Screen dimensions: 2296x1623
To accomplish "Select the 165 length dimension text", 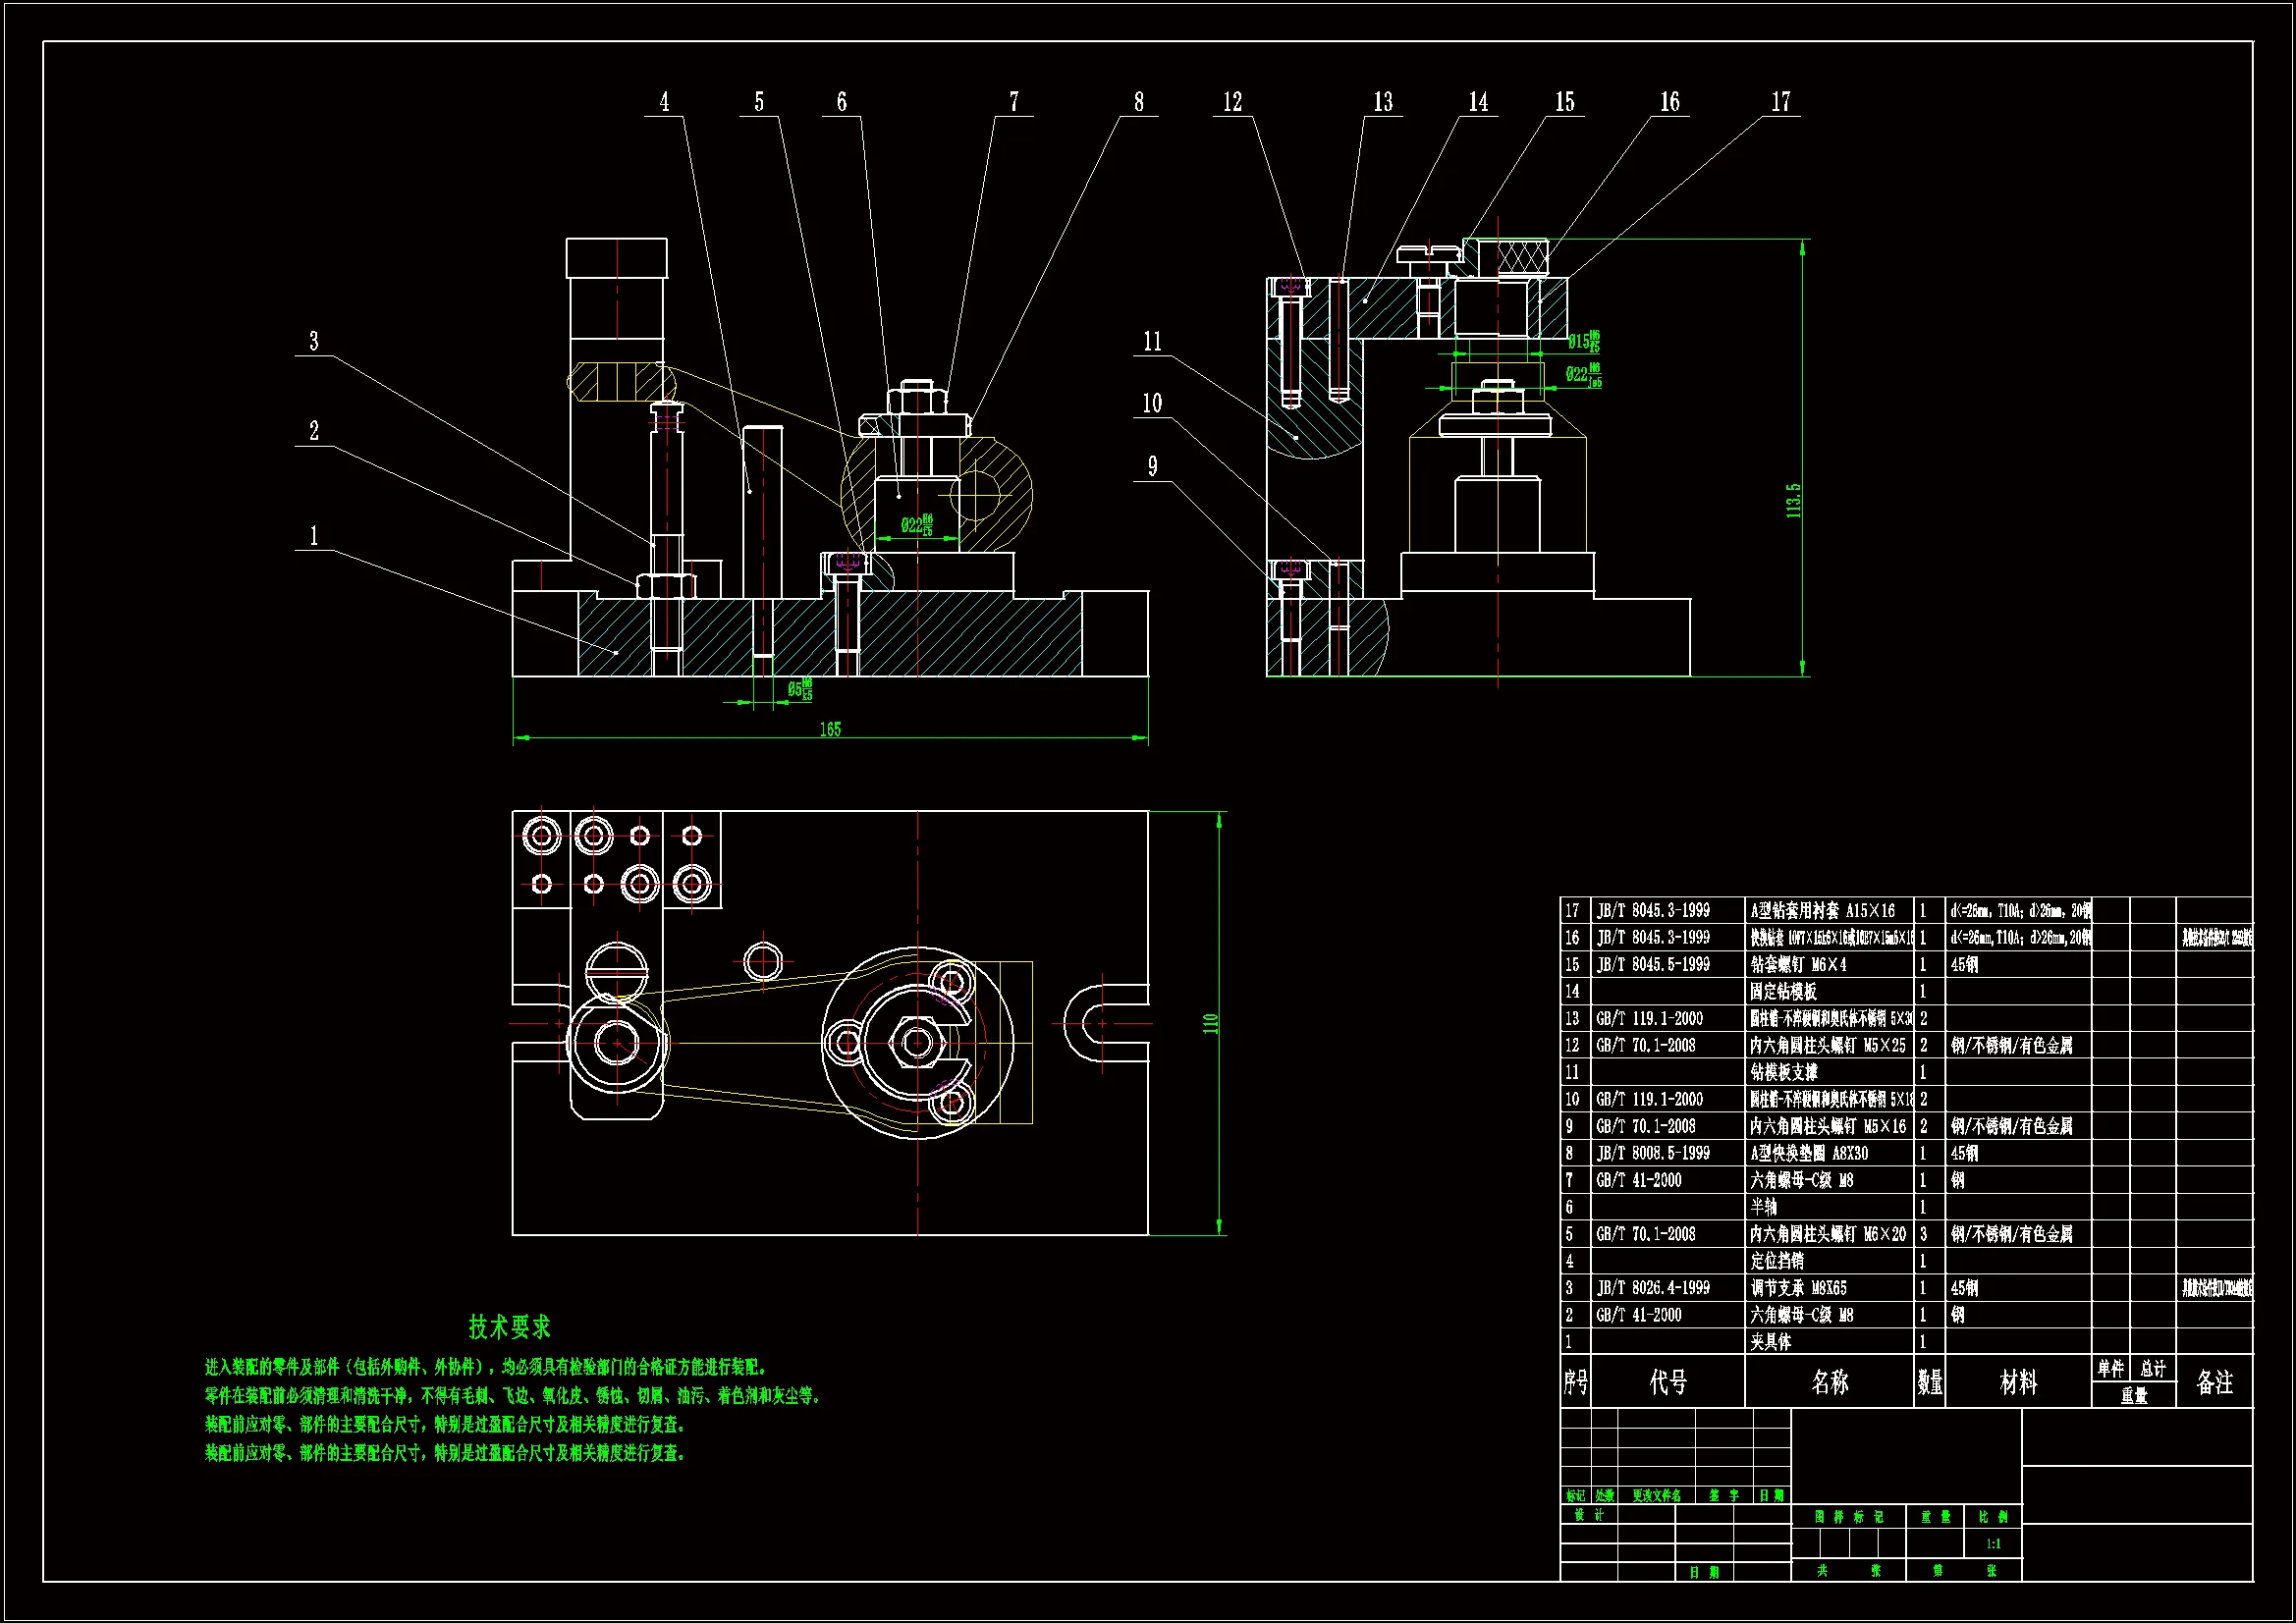I will tap(830, 729).
